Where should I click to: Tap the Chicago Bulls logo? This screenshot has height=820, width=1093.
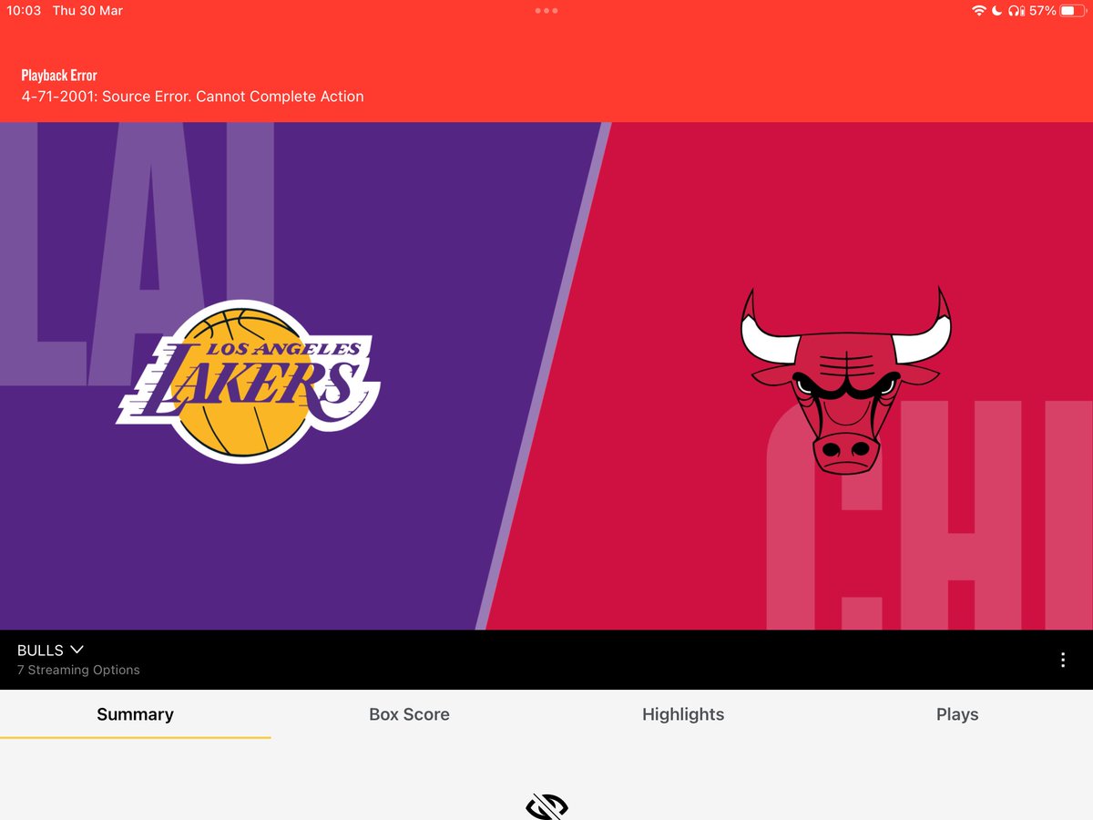[845, 381]
